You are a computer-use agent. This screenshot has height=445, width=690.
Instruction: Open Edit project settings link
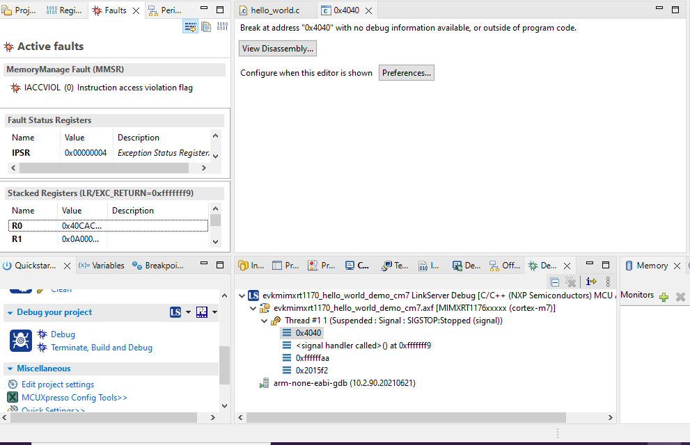(x=57, y=384)
